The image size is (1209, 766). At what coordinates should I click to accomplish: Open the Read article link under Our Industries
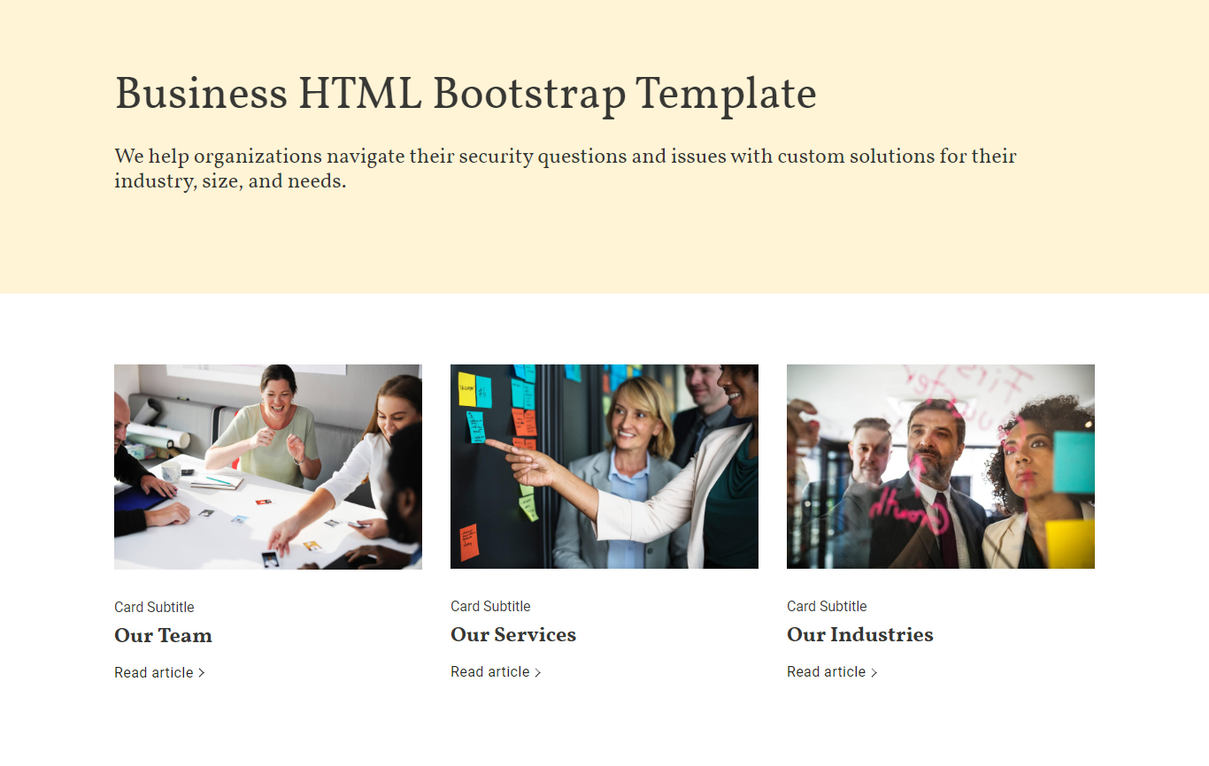(827, 672)
